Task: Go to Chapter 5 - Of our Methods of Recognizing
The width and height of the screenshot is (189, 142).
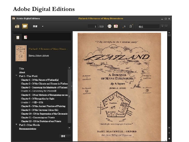Action: tap(44, 95)
